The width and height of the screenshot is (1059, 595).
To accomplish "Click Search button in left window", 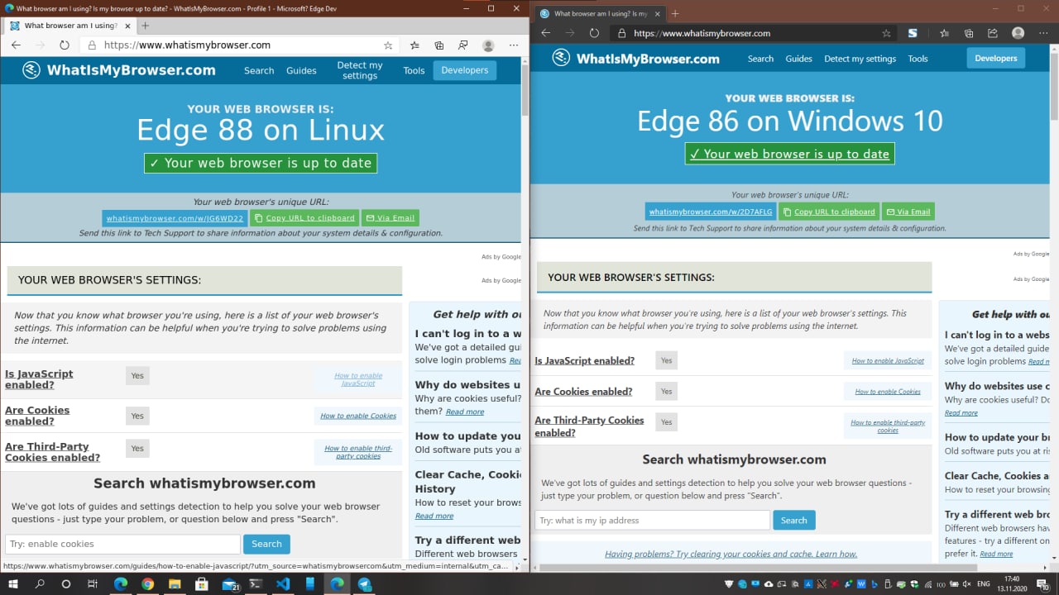I will (266, 544).
